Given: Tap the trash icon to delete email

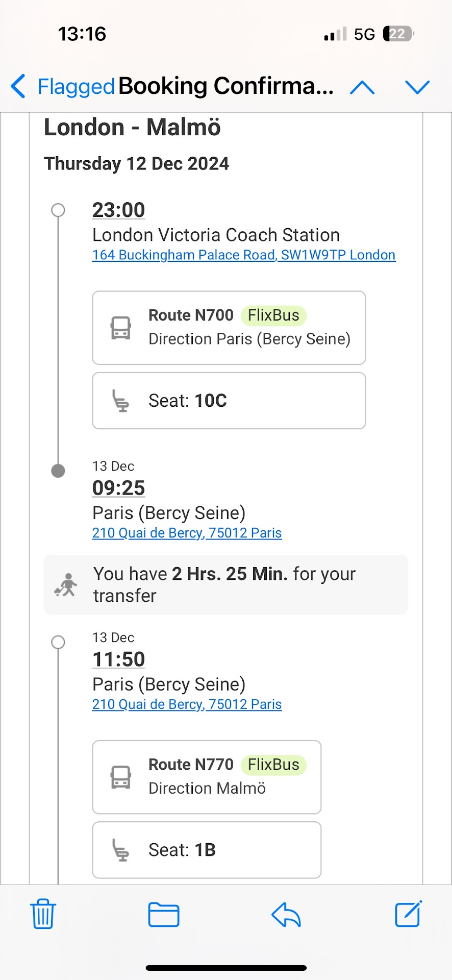Looking at the screenshot, I should 43,914.
